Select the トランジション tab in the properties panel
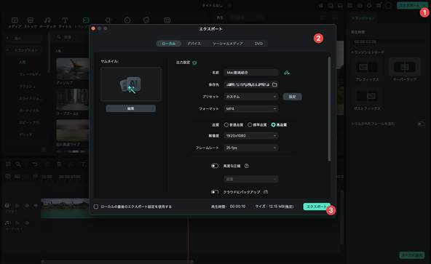431x264 pixels. click(x=363, y=18)
